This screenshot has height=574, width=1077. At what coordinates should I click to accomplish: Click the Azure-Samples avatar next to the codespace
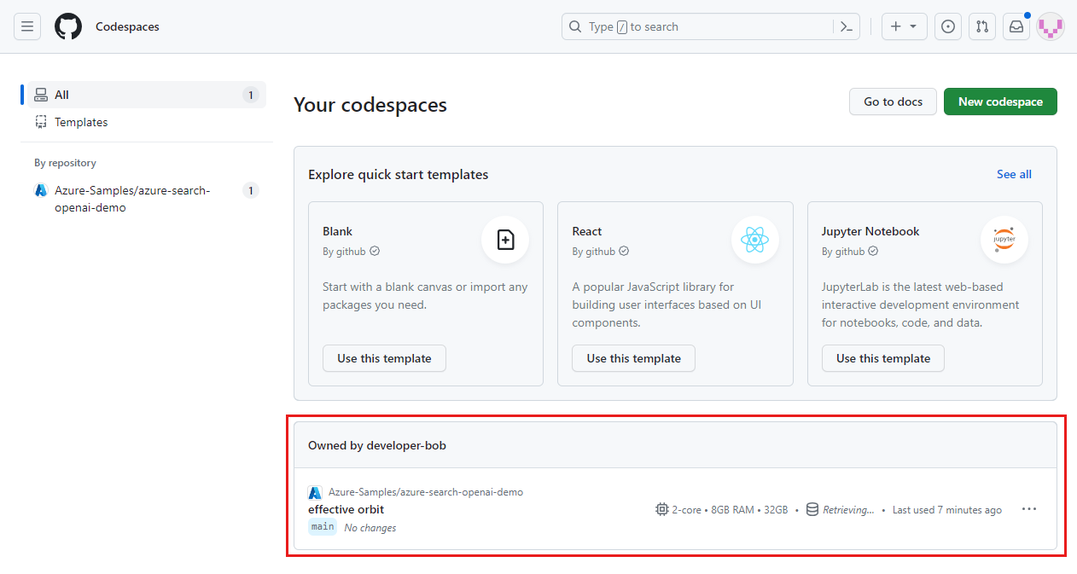[315, 492]
